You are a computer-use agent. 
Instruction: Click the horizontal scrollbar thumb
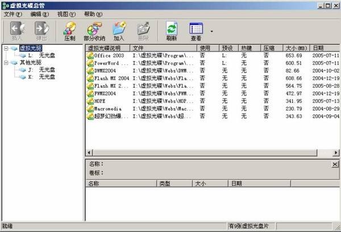[x=205, y=152]
